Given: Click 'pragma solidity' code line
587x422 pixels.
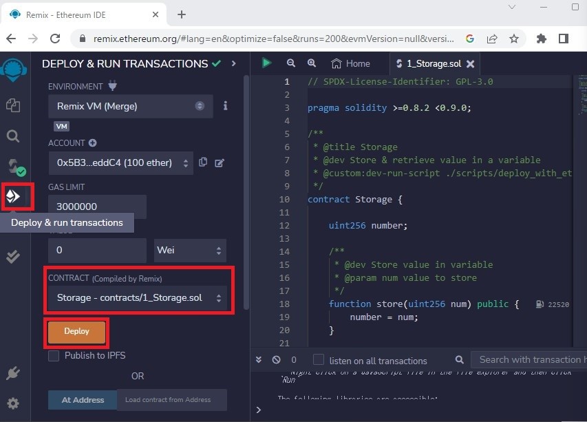Looking at the screenshot, I should [389, 108].
